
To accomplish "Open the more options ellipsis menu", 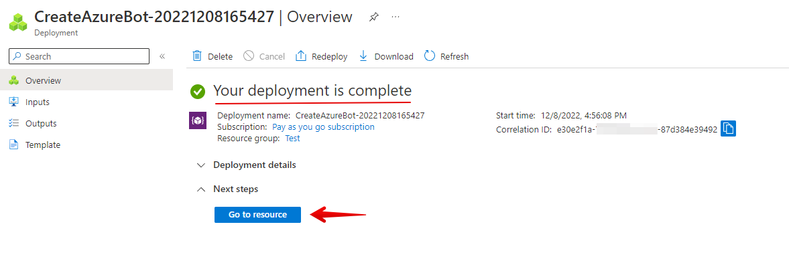I will tap(396, 17).
